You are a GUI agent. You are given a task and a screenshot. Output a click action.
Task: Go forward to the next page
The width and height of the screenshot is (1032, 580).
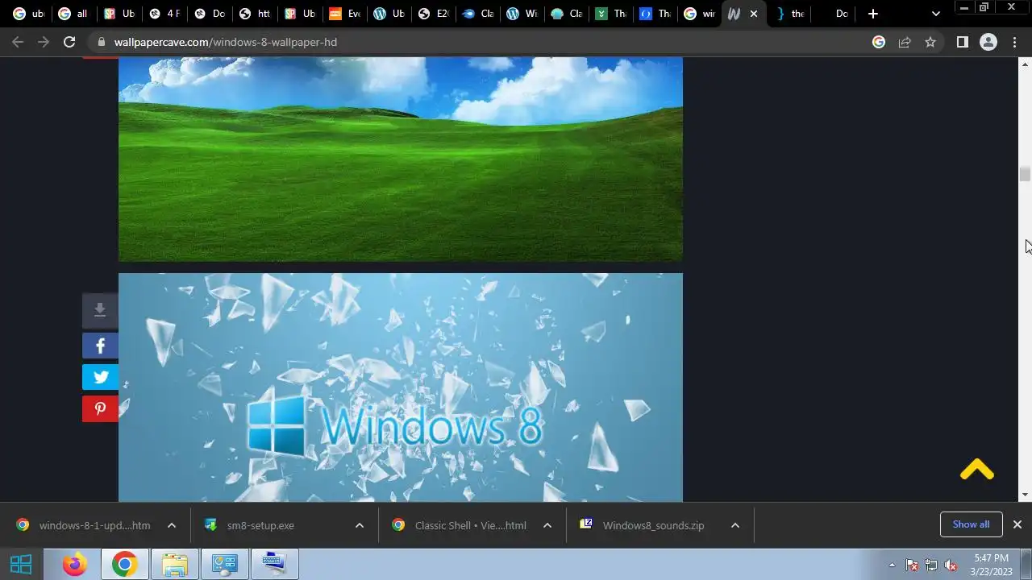[x=44, y=42]
